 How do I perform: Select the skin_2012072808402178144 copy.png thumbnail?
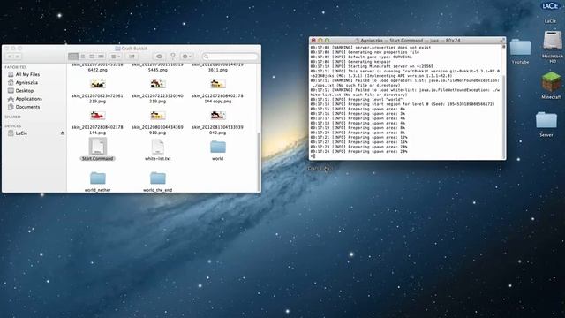218,85
